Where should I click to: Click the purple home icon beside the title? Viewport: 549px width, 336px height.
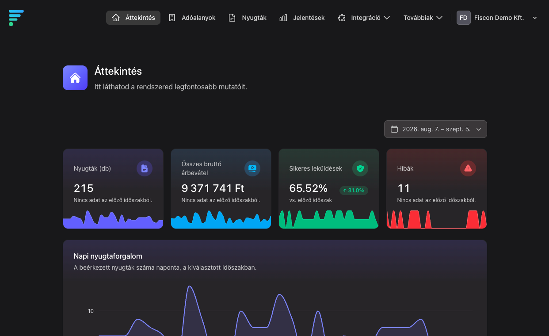point(75,78)
